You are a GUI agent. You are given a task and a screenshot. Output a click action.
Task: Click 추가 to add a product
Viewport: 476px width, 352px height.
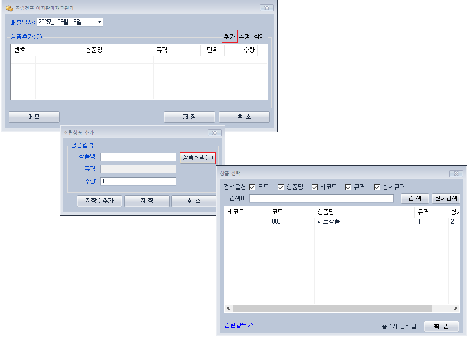(230, 36)
